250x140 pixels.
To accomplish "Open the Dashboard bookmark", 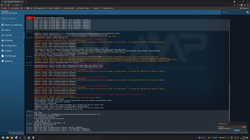I will coord(83,8).
